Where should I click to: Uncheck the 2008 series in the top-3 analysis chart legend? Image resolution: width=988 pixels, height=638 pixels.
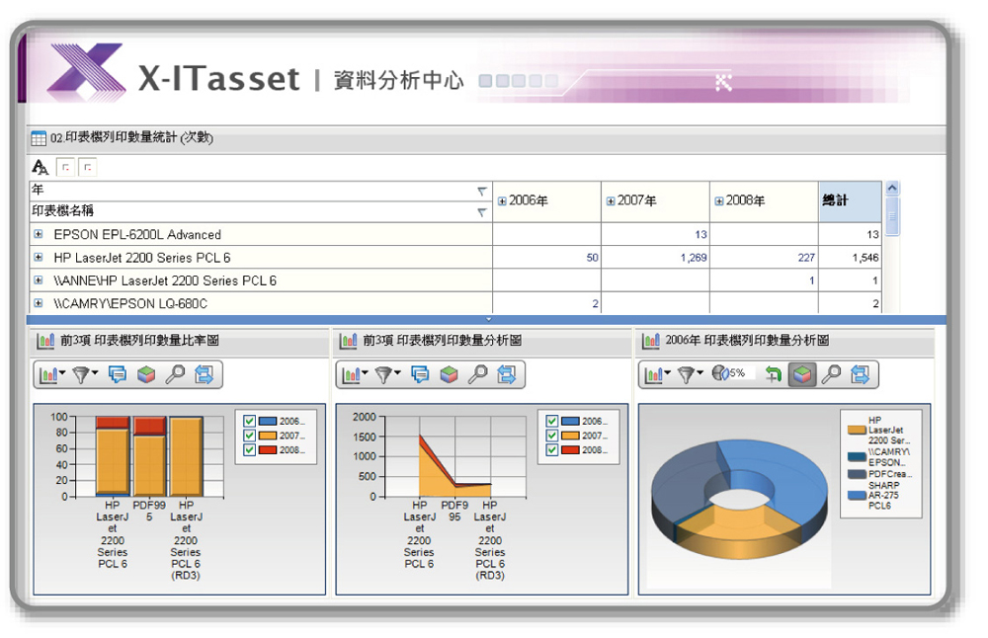click(552, 450)
